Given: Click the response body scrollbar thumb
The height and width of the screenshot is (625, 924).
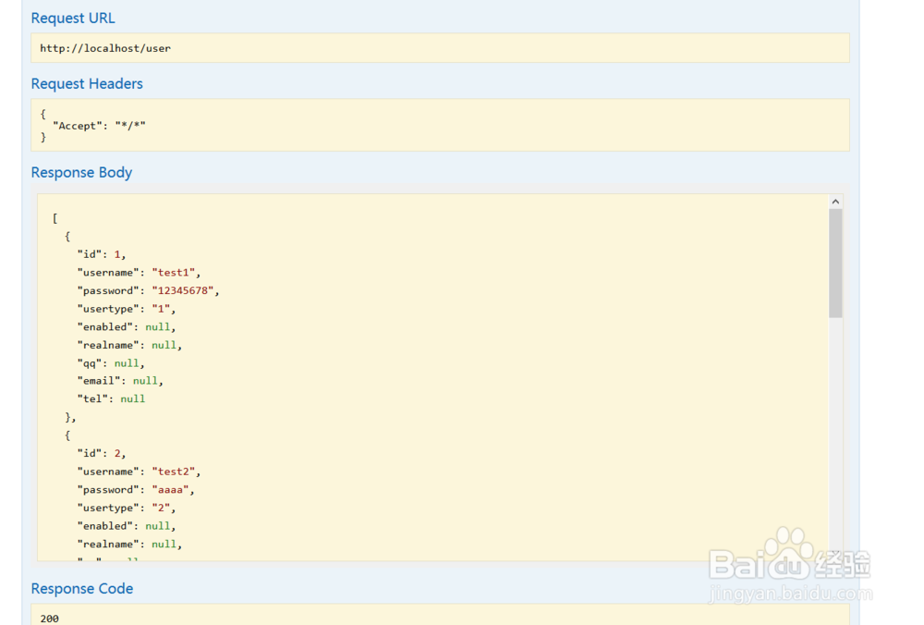Looking at the screenshot, I should (835, 263).
